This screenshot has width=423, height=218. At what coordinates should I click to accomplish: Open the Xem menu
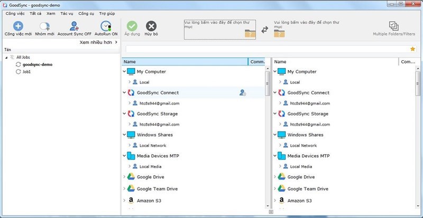(51, 14)
